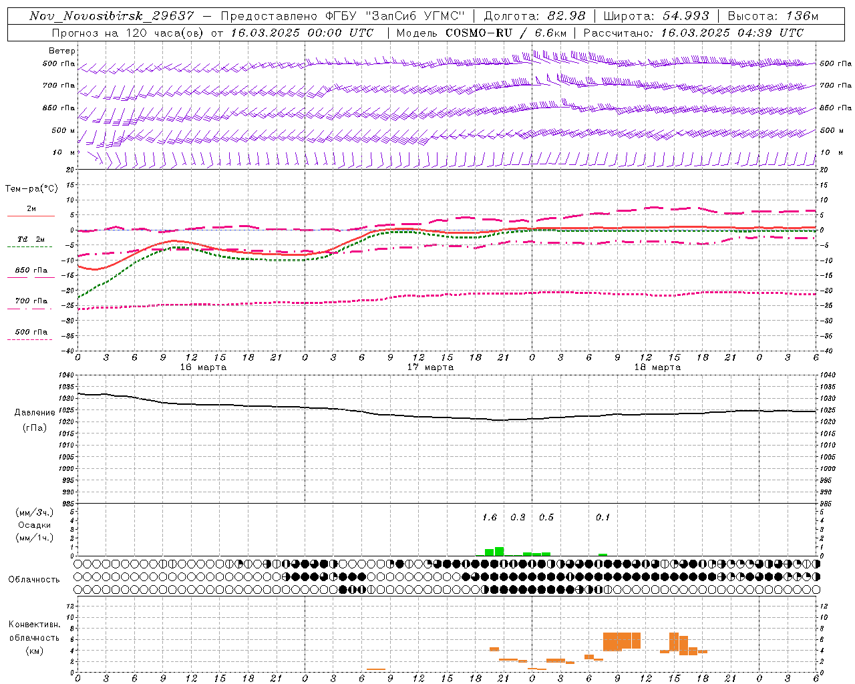Click the (гПа) pressure unit label
This screenshot has width=855, height=684.
(35, 428)
